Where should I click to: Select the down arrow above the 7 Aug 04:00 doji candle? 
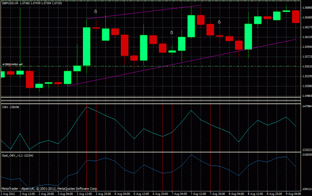pos(172,32)
